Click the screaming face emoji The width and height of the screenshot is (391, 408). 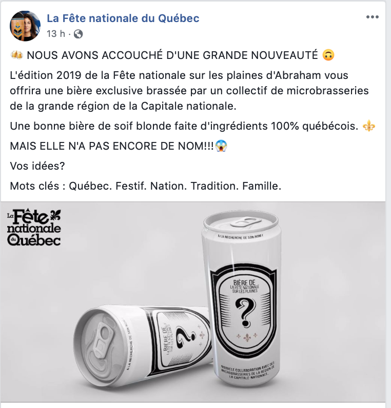(x=221, y=146)
